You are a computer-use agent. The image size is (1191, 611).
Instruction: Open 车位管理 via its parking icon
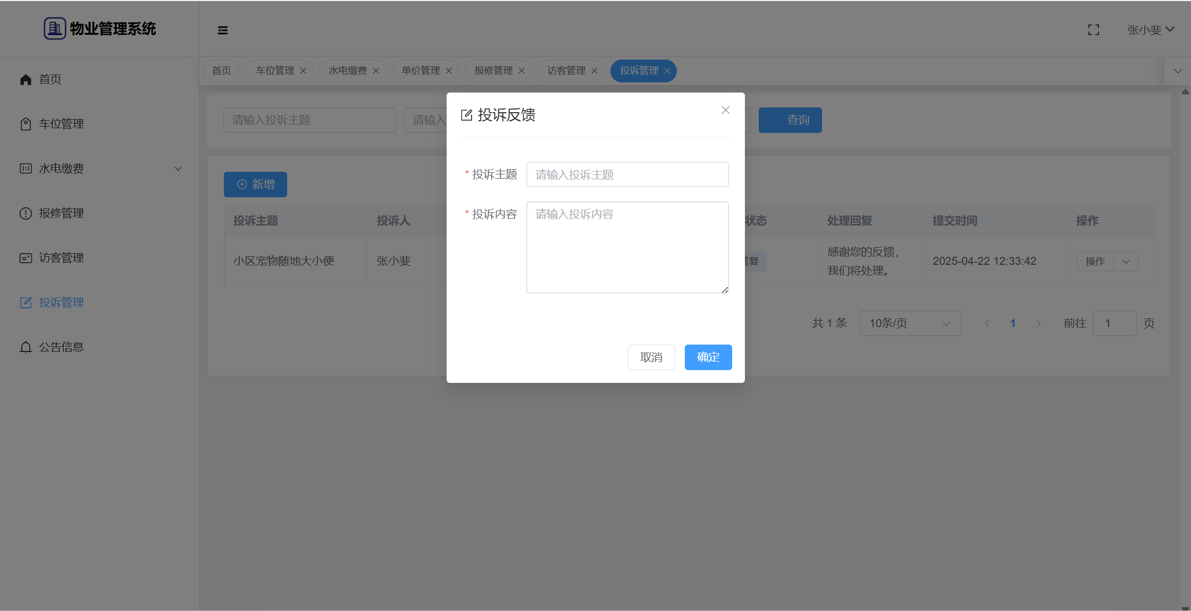click(x=26, y=124)
